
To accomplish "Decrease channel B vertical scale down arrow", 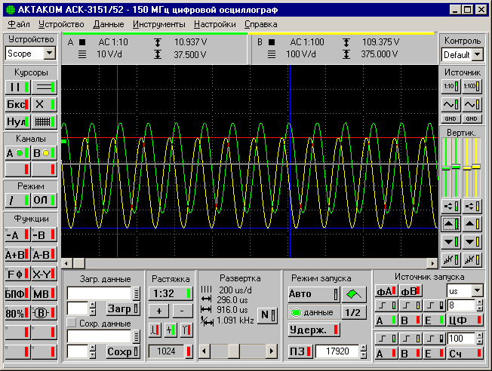I will pyautogui.click(x=472, y=242).
